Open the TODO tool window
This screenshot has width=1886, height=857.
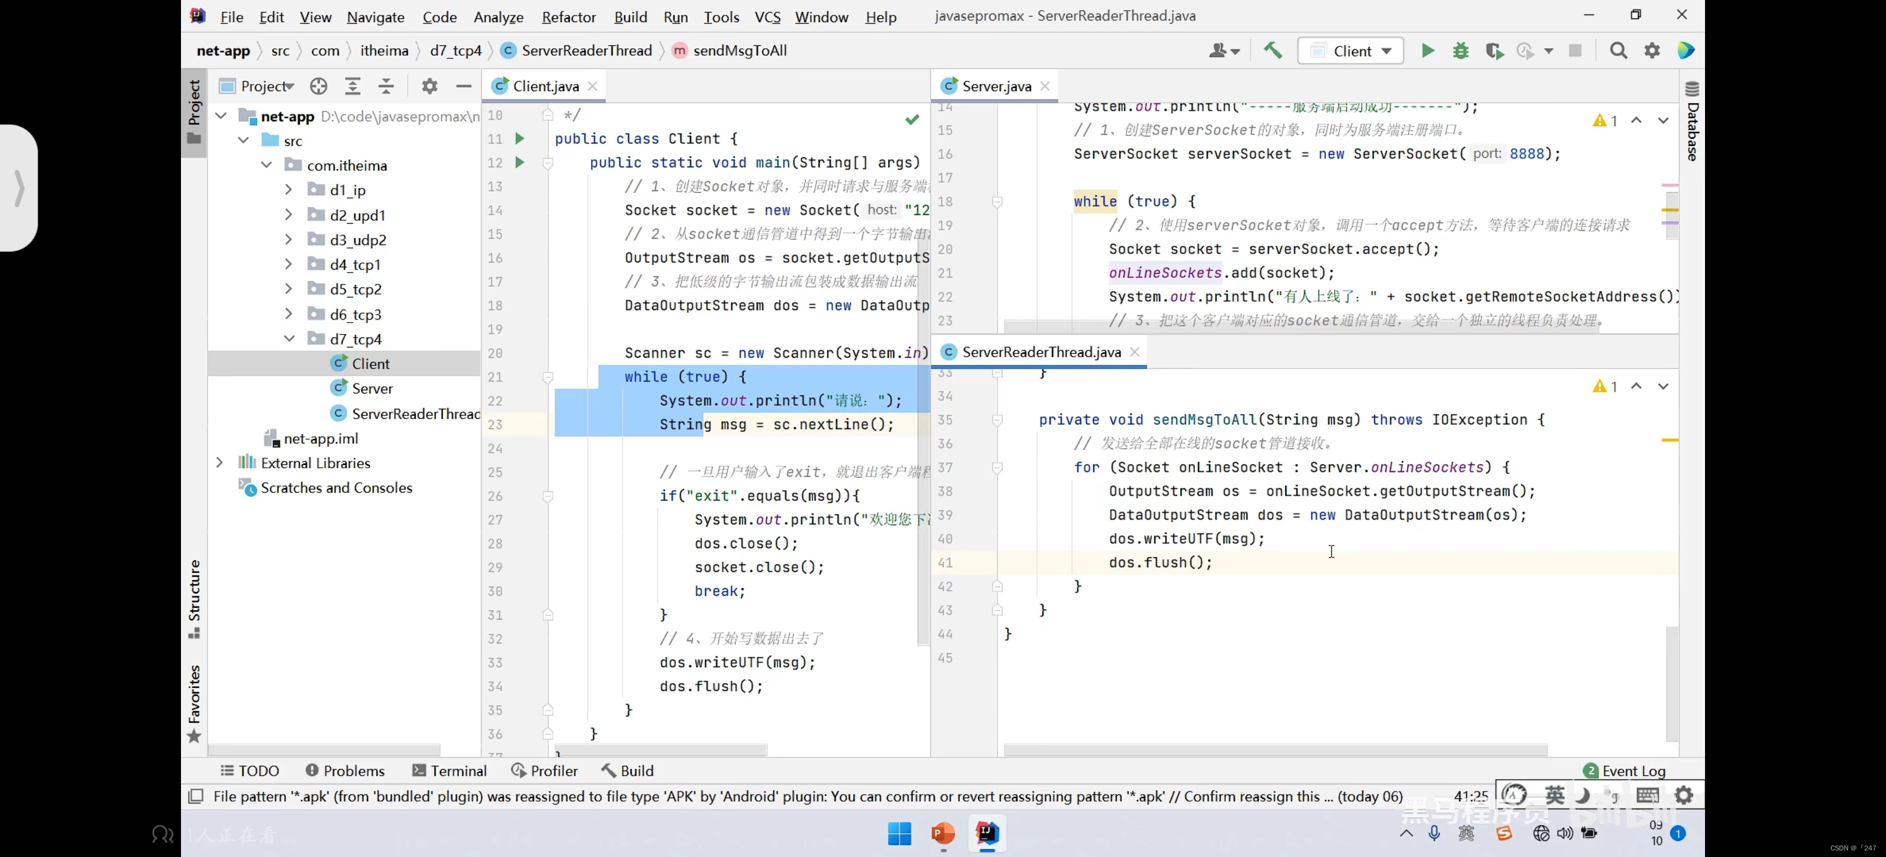point(249,771)
